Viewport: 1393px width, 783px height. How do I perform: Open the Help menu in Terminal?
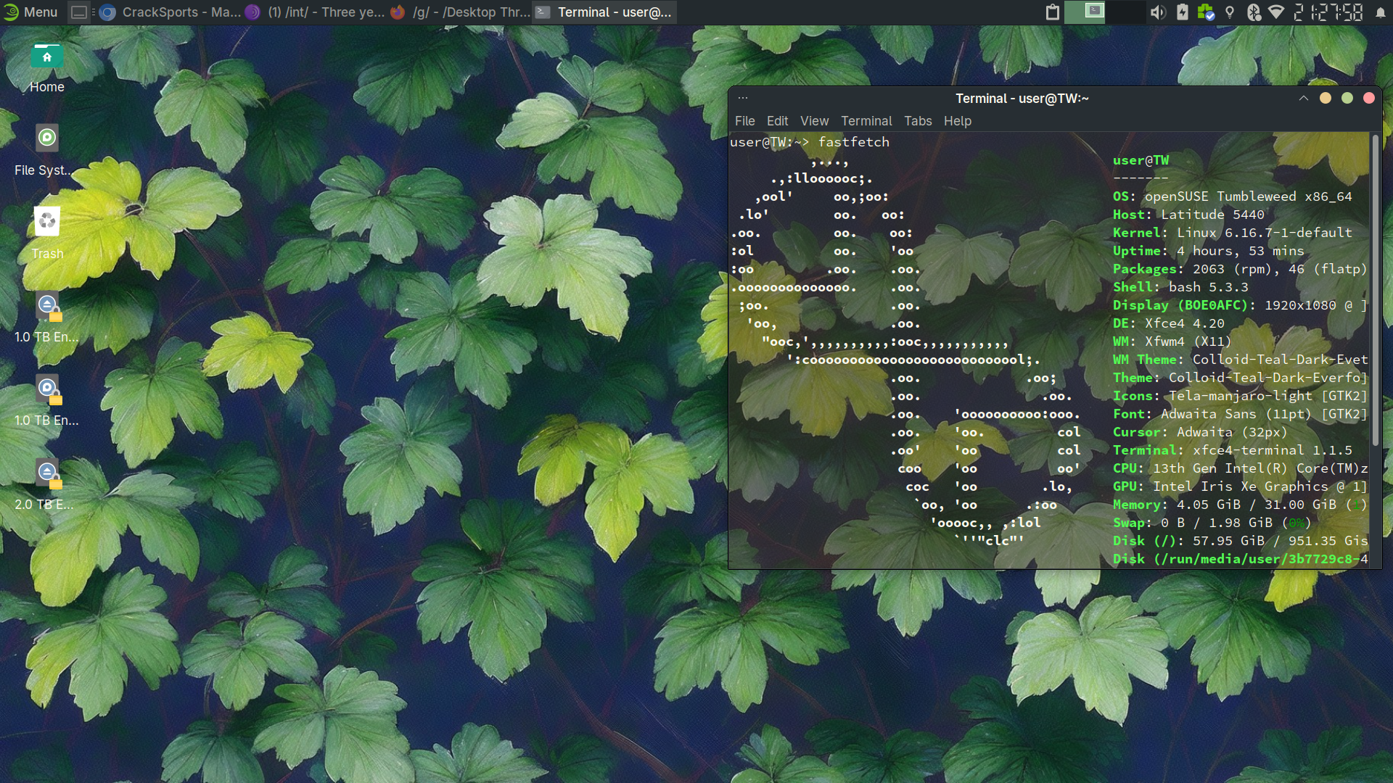pos(957,121)
